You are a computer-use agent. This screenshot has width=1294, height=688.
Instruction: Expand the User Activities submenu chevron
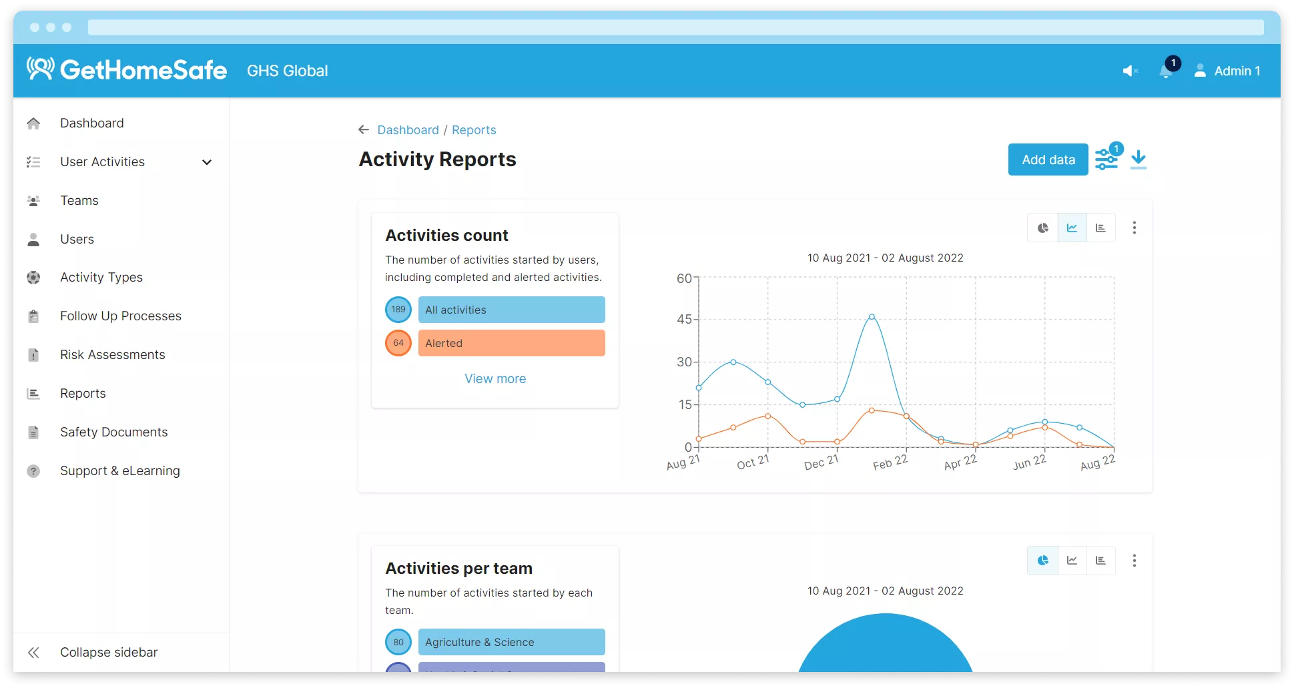pyautogui.click(x=207, y=162)
